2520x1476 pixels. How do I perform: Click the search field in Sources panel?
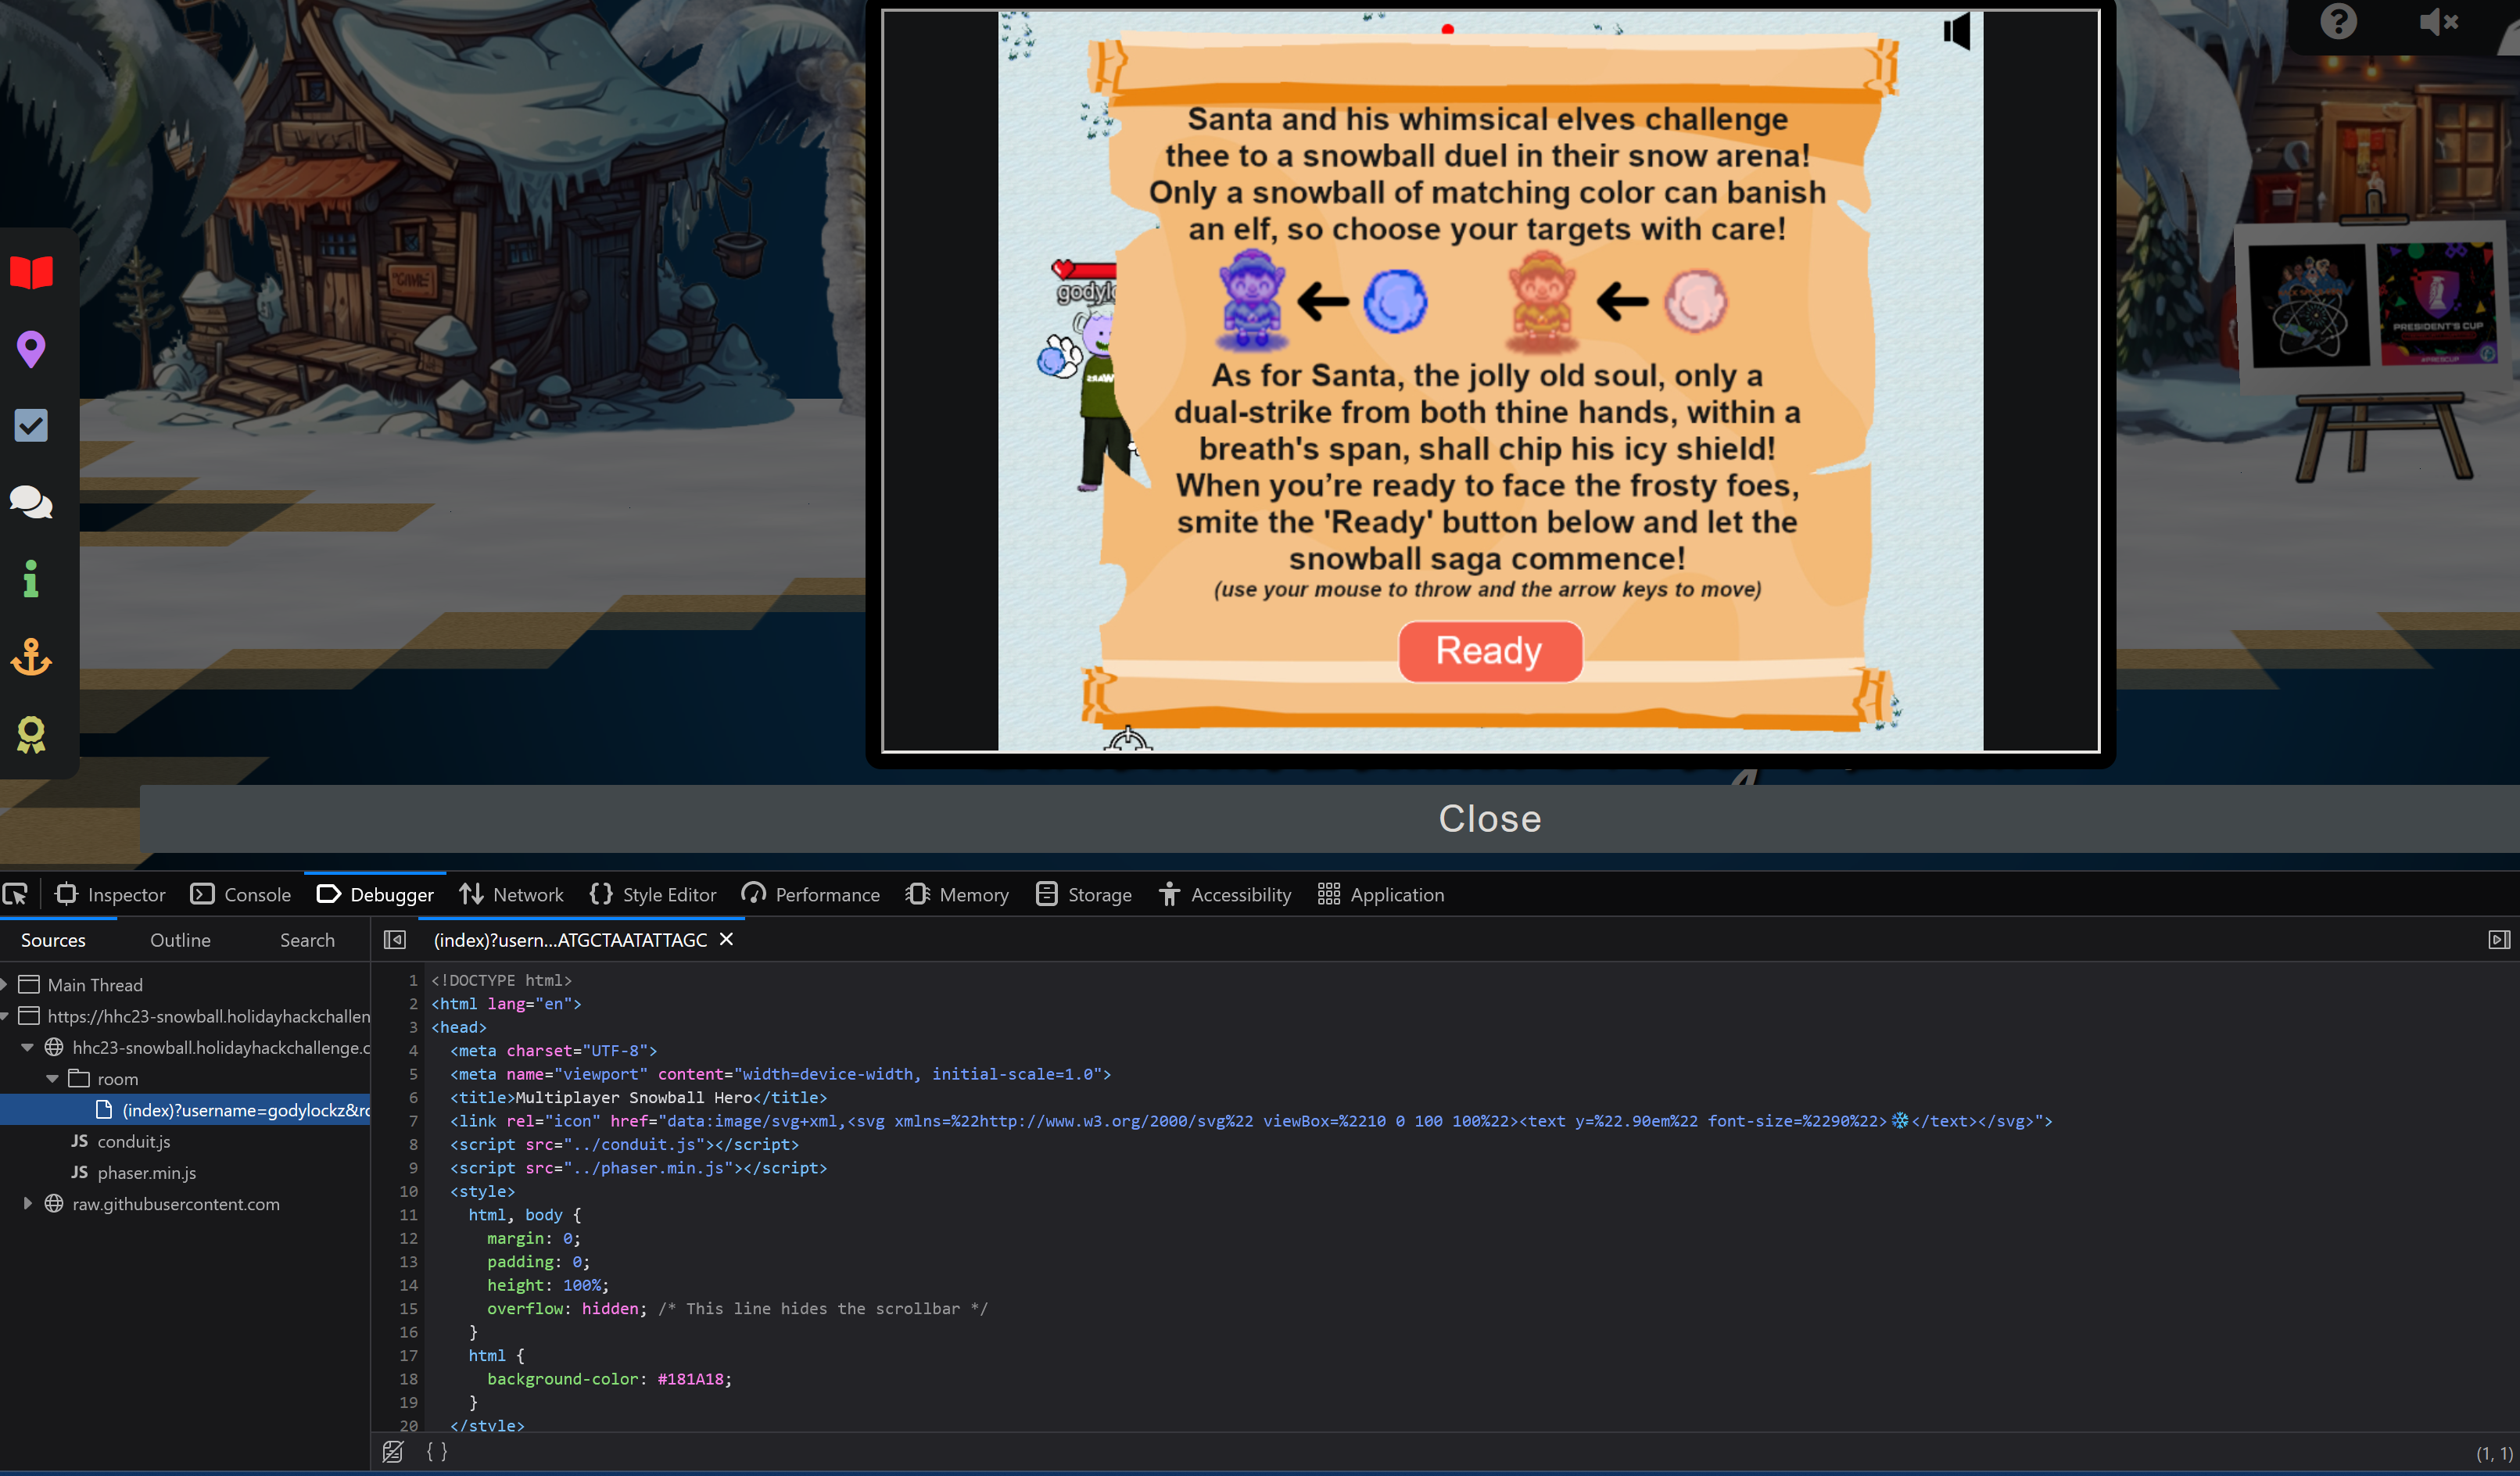click(306, 938)
